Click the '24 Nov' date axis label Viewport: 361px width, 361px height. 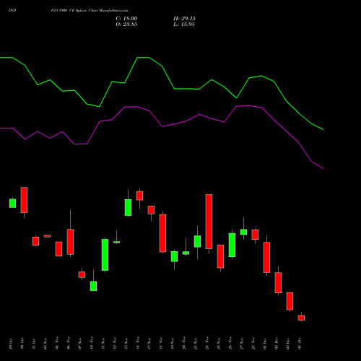click(x=207, y=344)
